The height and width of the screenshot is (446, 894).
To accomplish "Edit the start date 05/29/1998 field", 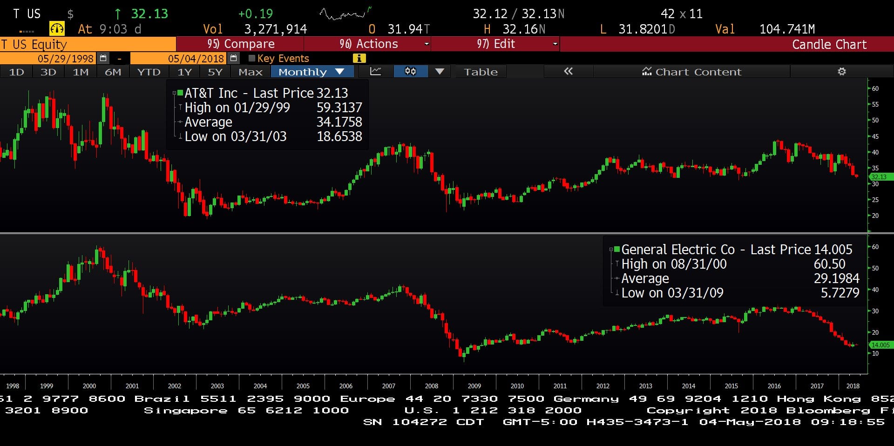I will [48, 58].
